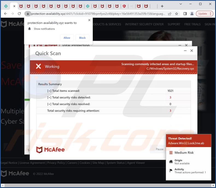The height and width of the screenshot is (188, 216).
Task: Open Chrome's three-dot menu
Action: click(211, 14)
